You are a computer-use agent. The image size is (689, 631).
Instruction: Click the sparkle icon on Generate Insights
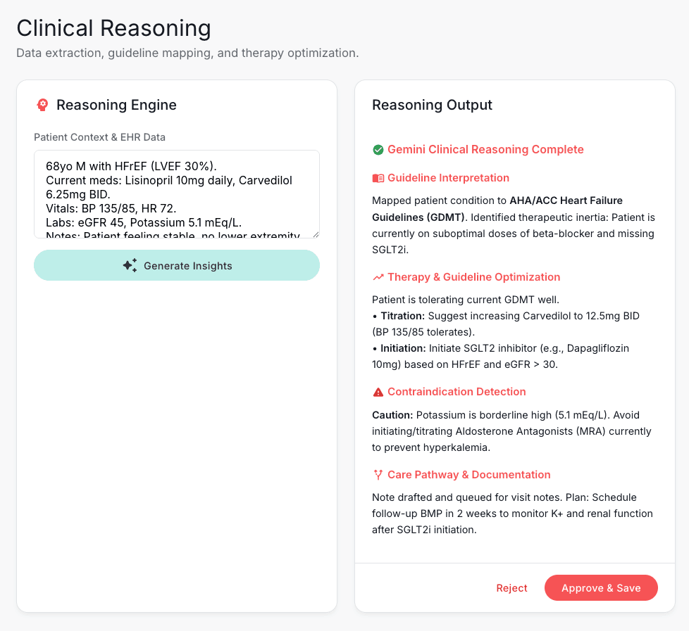click(x=130, y=265)
